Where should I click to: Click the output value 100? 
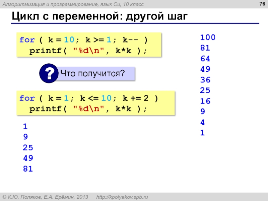pos(208,38)
